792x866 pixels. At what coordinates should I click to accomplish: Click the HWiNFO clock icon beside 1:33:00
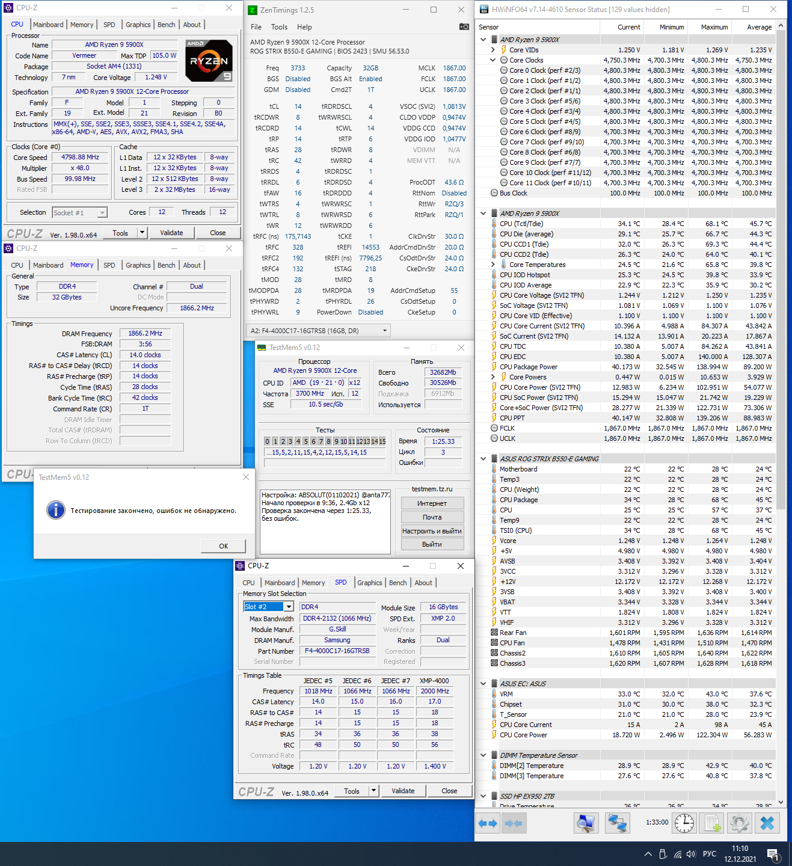tap(684, 823)
